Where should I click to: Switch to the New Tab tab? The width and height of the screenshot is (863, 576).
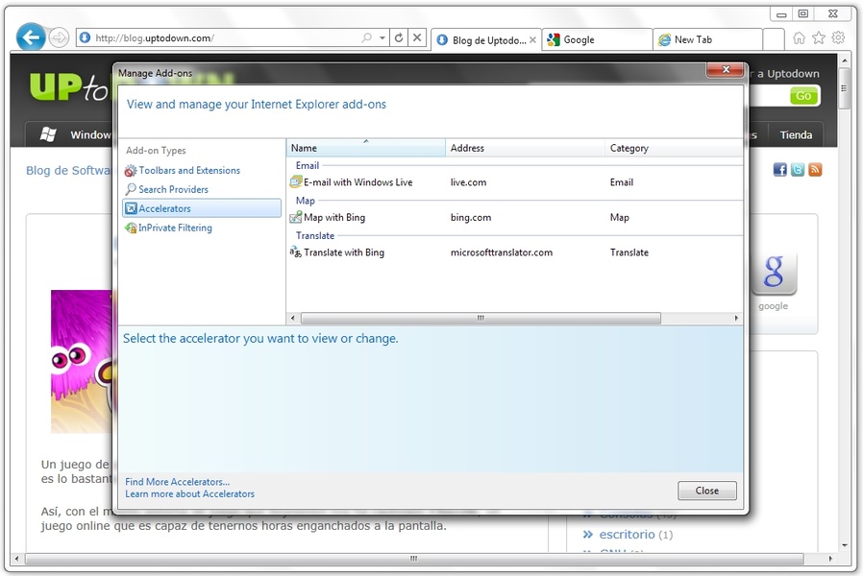point(706,40)
